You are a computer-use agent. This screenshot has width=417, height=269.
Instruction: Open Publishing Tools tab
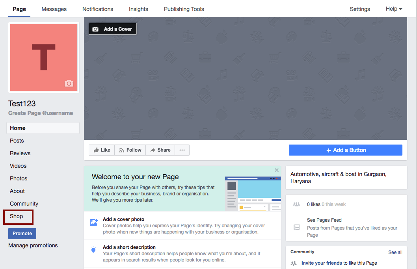click(x=184, y=9)
